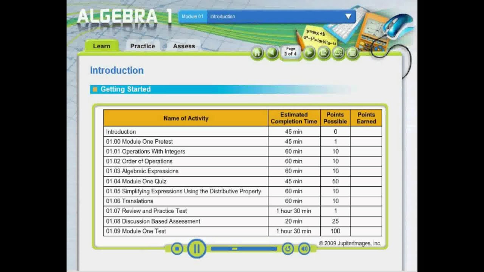Screen dimensions: 484x272
Task: Click the Estimated Completion Time column header
Action: click(294, 118)
